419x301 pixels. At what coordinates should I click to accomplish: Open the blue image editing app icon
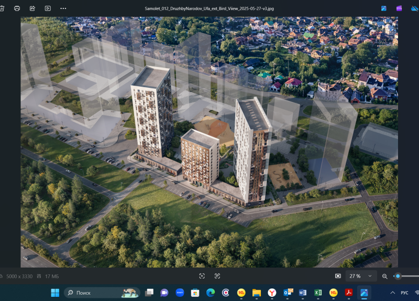384,8
